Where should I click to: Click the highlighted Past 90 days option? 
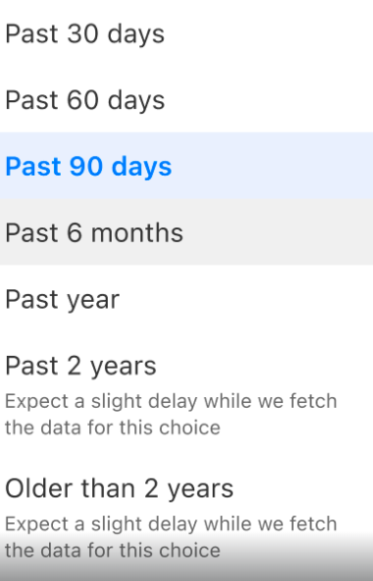[186, 165]
